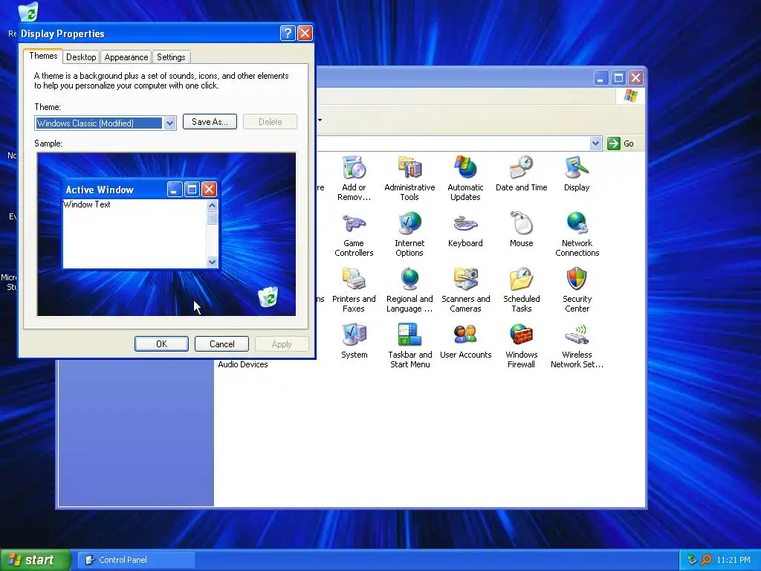Click the magnifier icon in system tray
This screenshot has width=761, height=571.
point(706,560)
